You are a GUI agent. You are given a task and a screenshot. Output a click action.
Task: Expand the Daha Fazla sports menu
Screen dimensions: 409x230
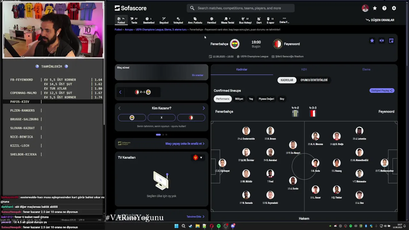click(284, 20)
